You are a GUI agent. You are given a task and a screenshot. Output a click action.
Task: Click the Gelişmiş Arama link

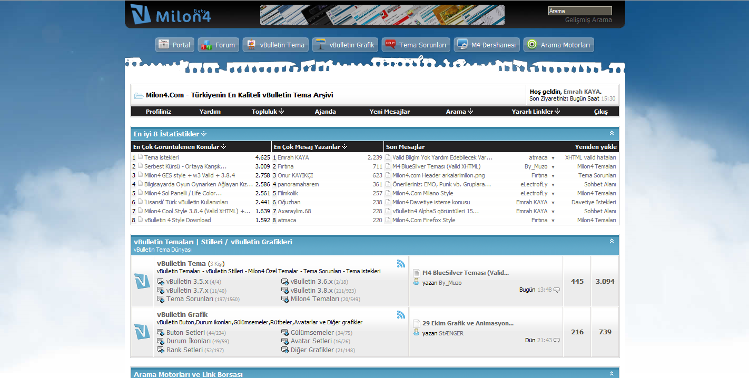(588, 20)
